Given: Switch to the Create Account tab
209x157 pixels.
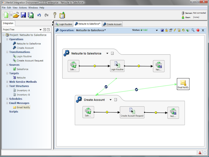Looking at the screenshot, I should 112,24.
